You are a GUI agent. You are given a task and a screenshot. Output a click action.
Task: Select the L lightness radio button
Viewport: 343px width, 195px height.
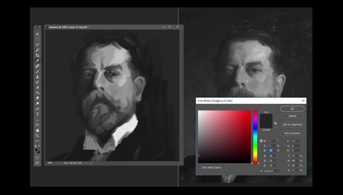tap(285, 141)
